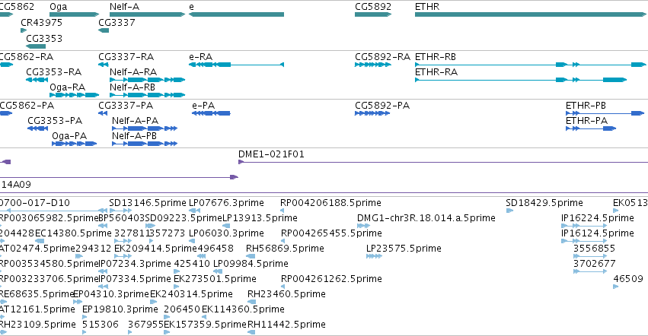Screen dimensions: 648x336
Task: Click the SD18429.5prime EST marker
Action: (x=509, y=211)
